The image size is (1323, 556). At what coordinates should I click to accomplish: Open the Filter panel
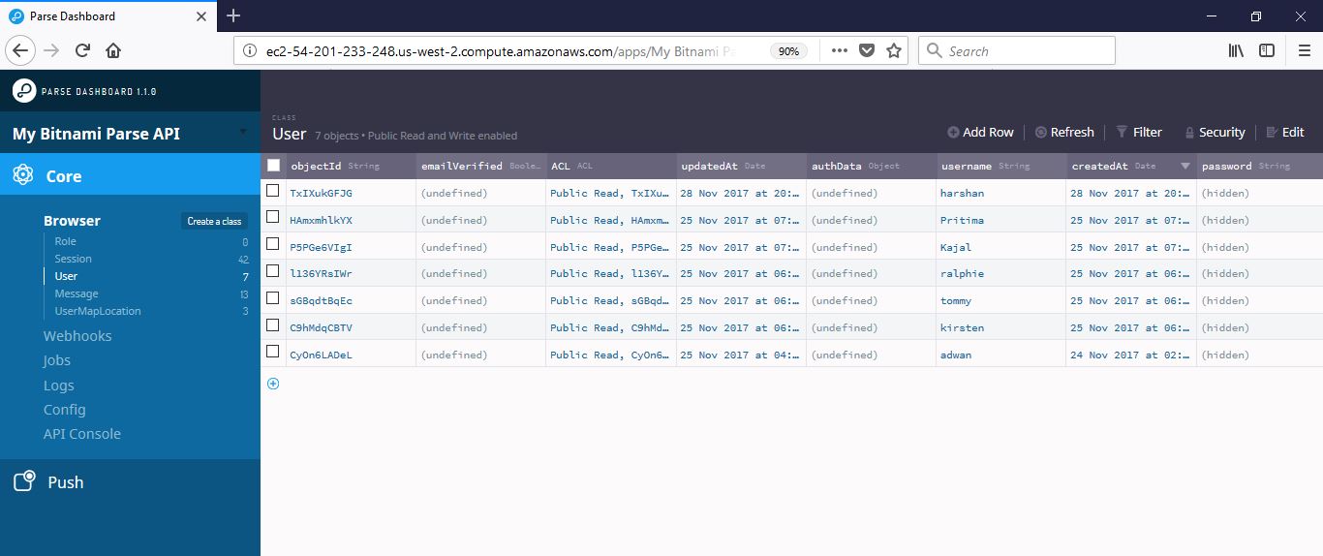pyautogui.click(x=1139, y=132)
